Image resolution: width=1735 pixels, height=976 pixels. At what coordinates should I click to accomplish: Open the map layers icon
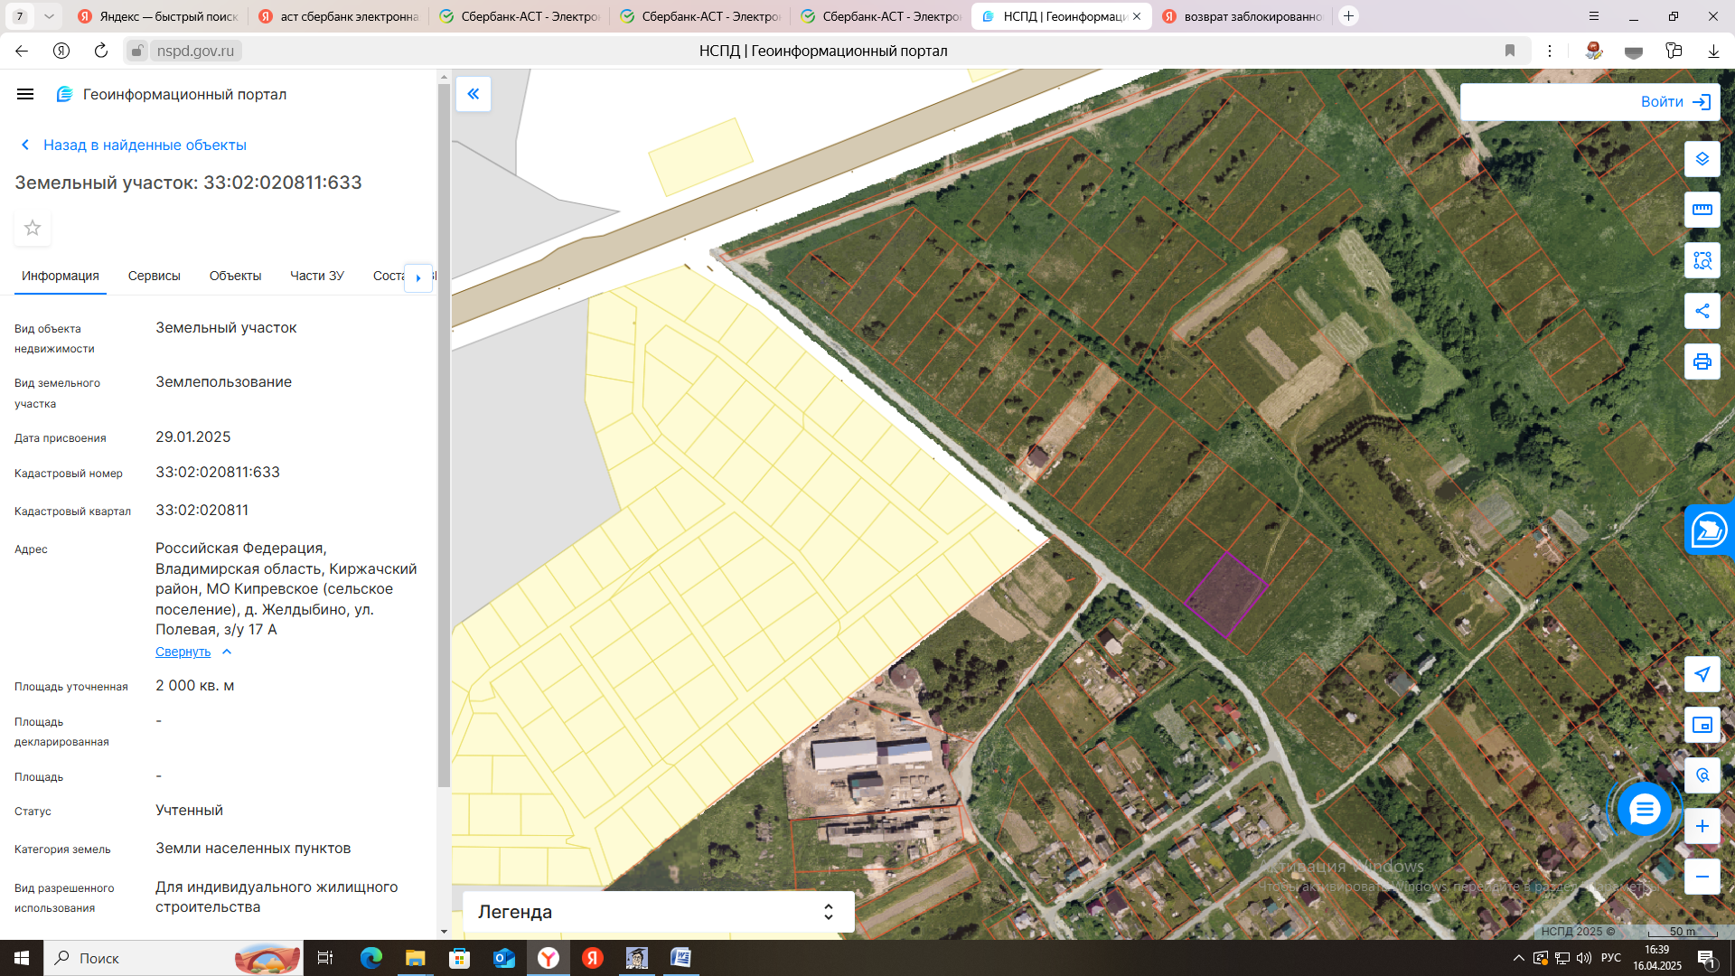(1702, 159)
